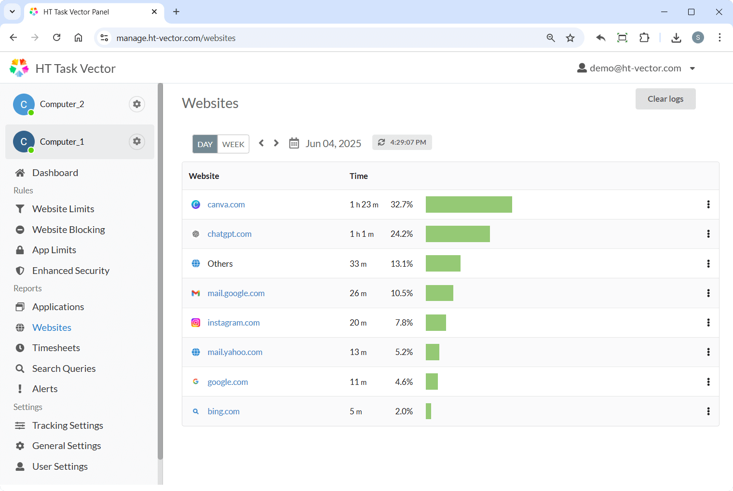Click the Google favicon for google.com
This screenshot has height=491, width=733.
click(196, 382)
